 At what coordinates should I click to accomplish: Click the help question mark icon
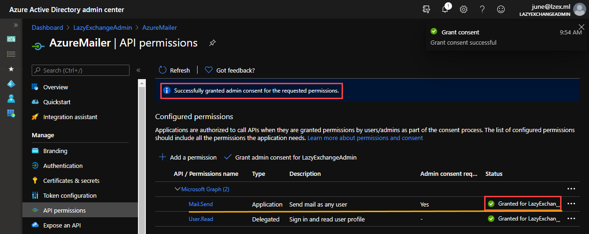[x=482, y=9]
